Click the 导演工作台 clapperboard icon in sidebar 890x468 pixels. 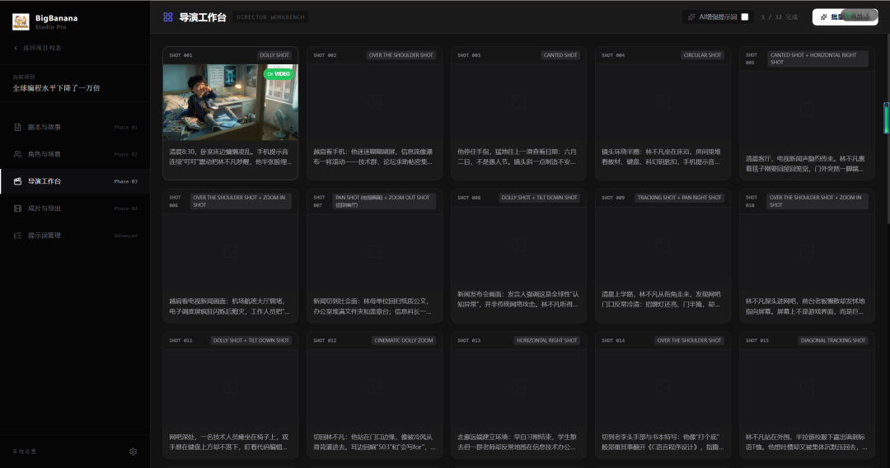point(18,181)
